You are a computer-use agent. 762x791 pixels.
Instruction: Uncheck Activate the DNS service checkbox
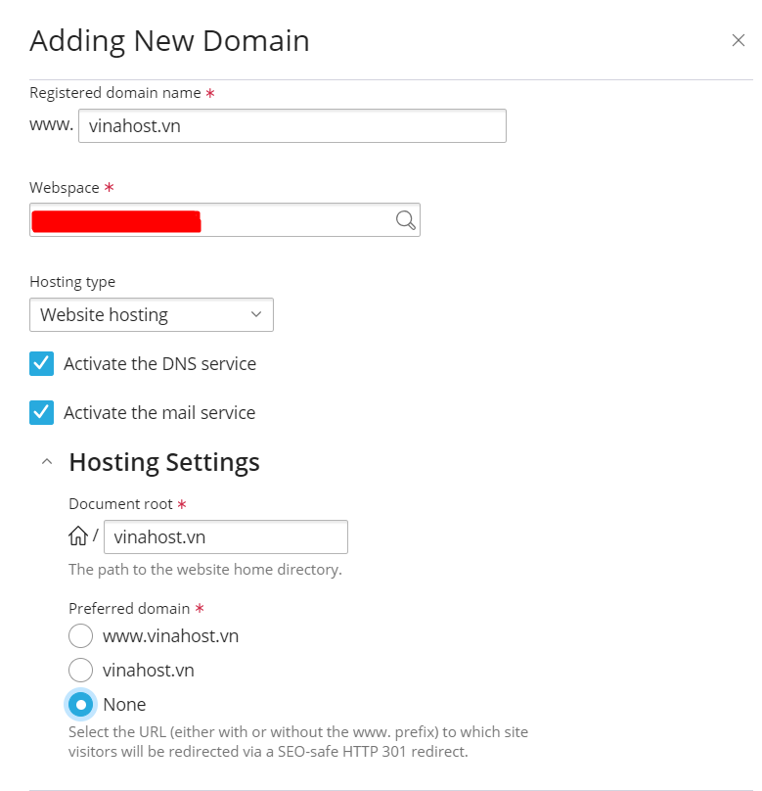point(42,364)
